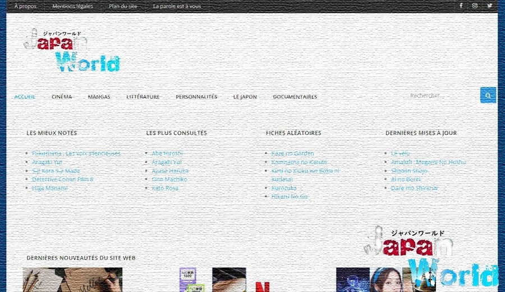Open the Mangas menu

99,97
